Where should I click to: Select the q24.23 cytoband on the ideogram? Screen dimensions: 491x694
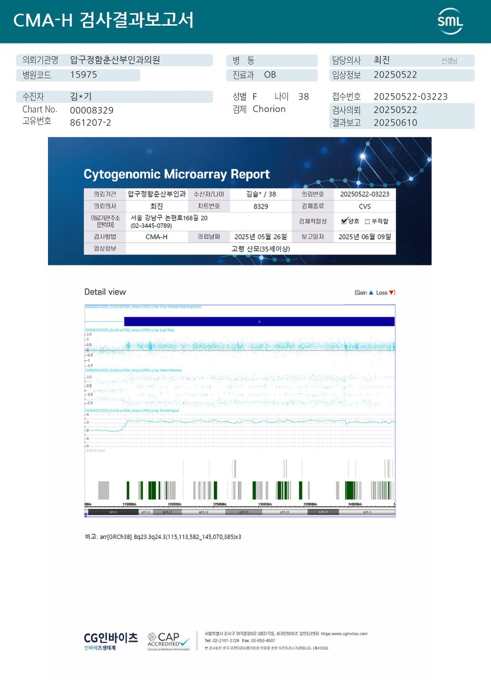pos(323,512)
